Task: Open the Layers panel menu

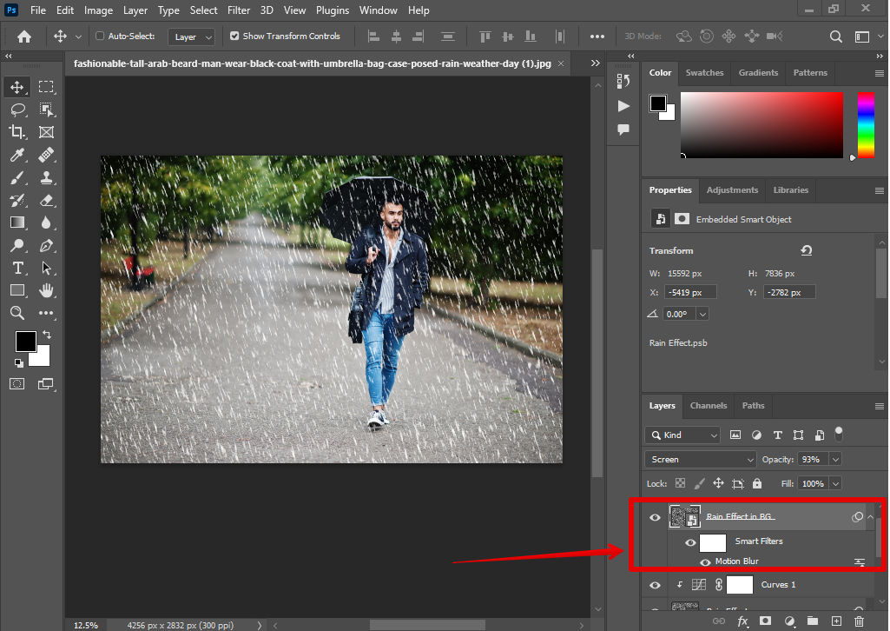Action: coord(880,406)
